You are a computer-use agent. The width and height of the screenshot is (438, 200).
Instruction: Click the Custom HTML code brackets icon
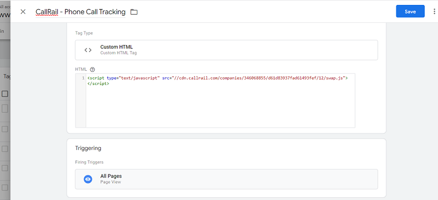(88, 50)
